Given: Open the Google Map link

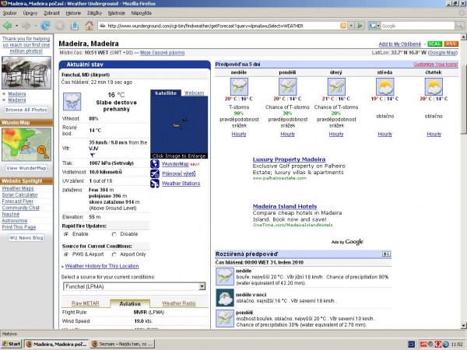Looking at the screenshot, I should pos(443,53).
